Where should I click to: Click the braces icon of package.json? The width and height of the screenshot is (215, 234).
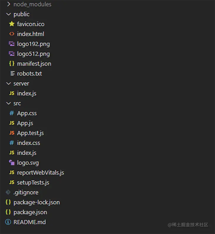tap(8, 212)
